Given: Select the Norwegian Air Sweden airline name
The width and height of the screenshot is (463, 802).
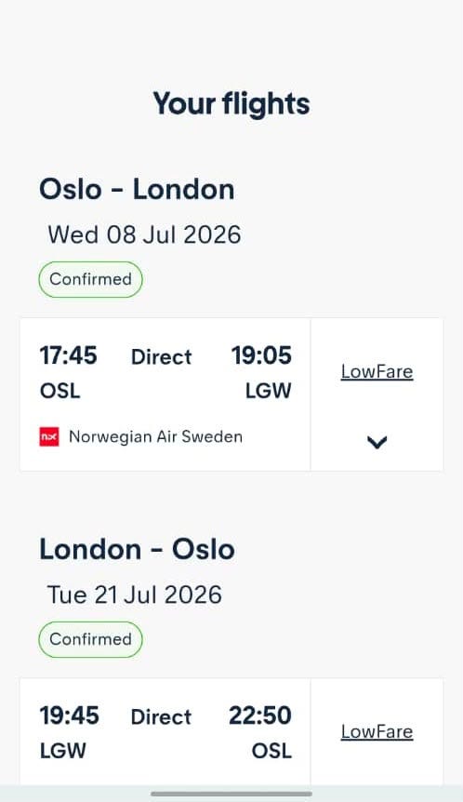Looking at the screenshot, I should [x=156, y=436].
